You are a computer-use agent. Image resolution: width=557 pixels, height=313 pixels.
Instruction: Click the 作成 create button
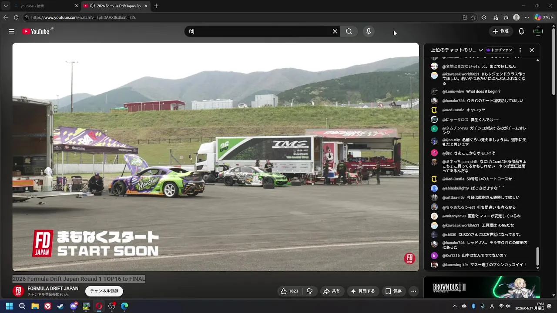(500, 31)
